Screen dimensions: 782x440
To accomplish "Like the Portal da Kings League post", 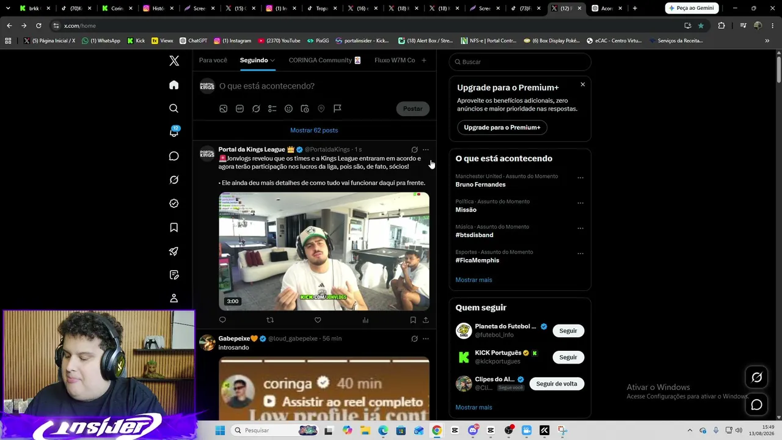I will pos(318,320).
